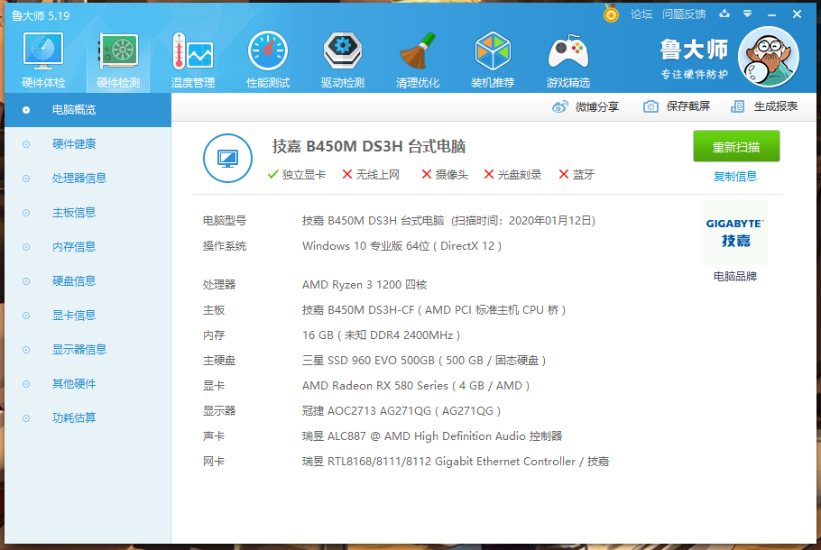This screenshot has width=821, height=550.
Task: Click the camera icon for 保存截屏
Action: coord(650,106)
